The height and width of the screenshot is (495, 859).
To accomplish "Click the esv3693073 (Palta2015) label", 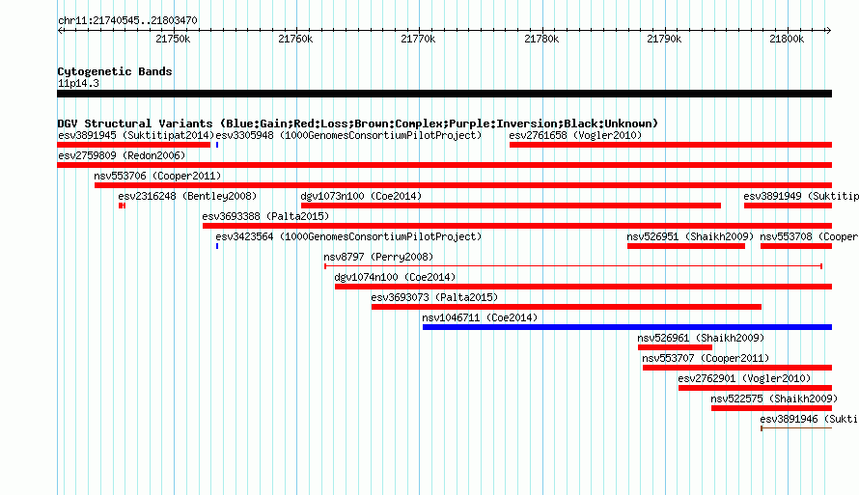I will 434,297.
